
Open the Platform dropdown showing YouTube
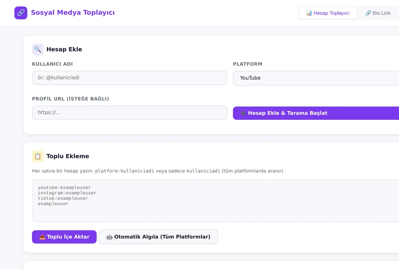point(316,78)
